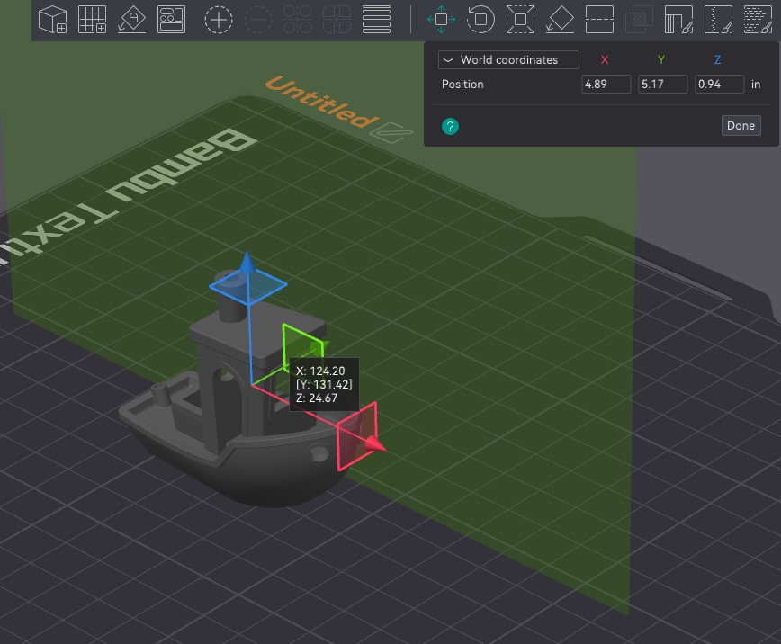The width and height of the screenshot is (781, 644).
Task: Select the Support painting tool
Action: [x=679, y=20]
